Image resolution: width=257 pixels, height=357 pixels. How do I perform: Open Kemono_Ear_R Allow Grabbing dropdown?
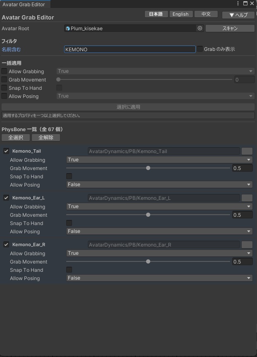coord(159,253)
